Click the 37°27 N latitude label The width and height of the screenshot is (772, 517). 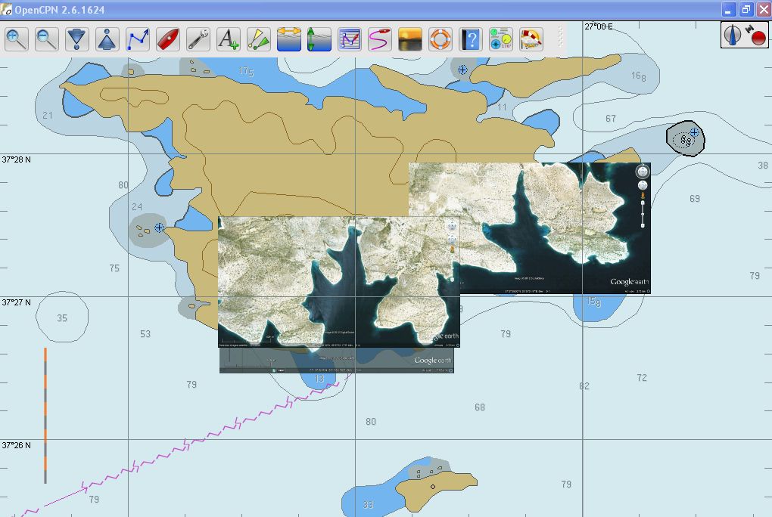pyautogui.click(x=16, y=302)
